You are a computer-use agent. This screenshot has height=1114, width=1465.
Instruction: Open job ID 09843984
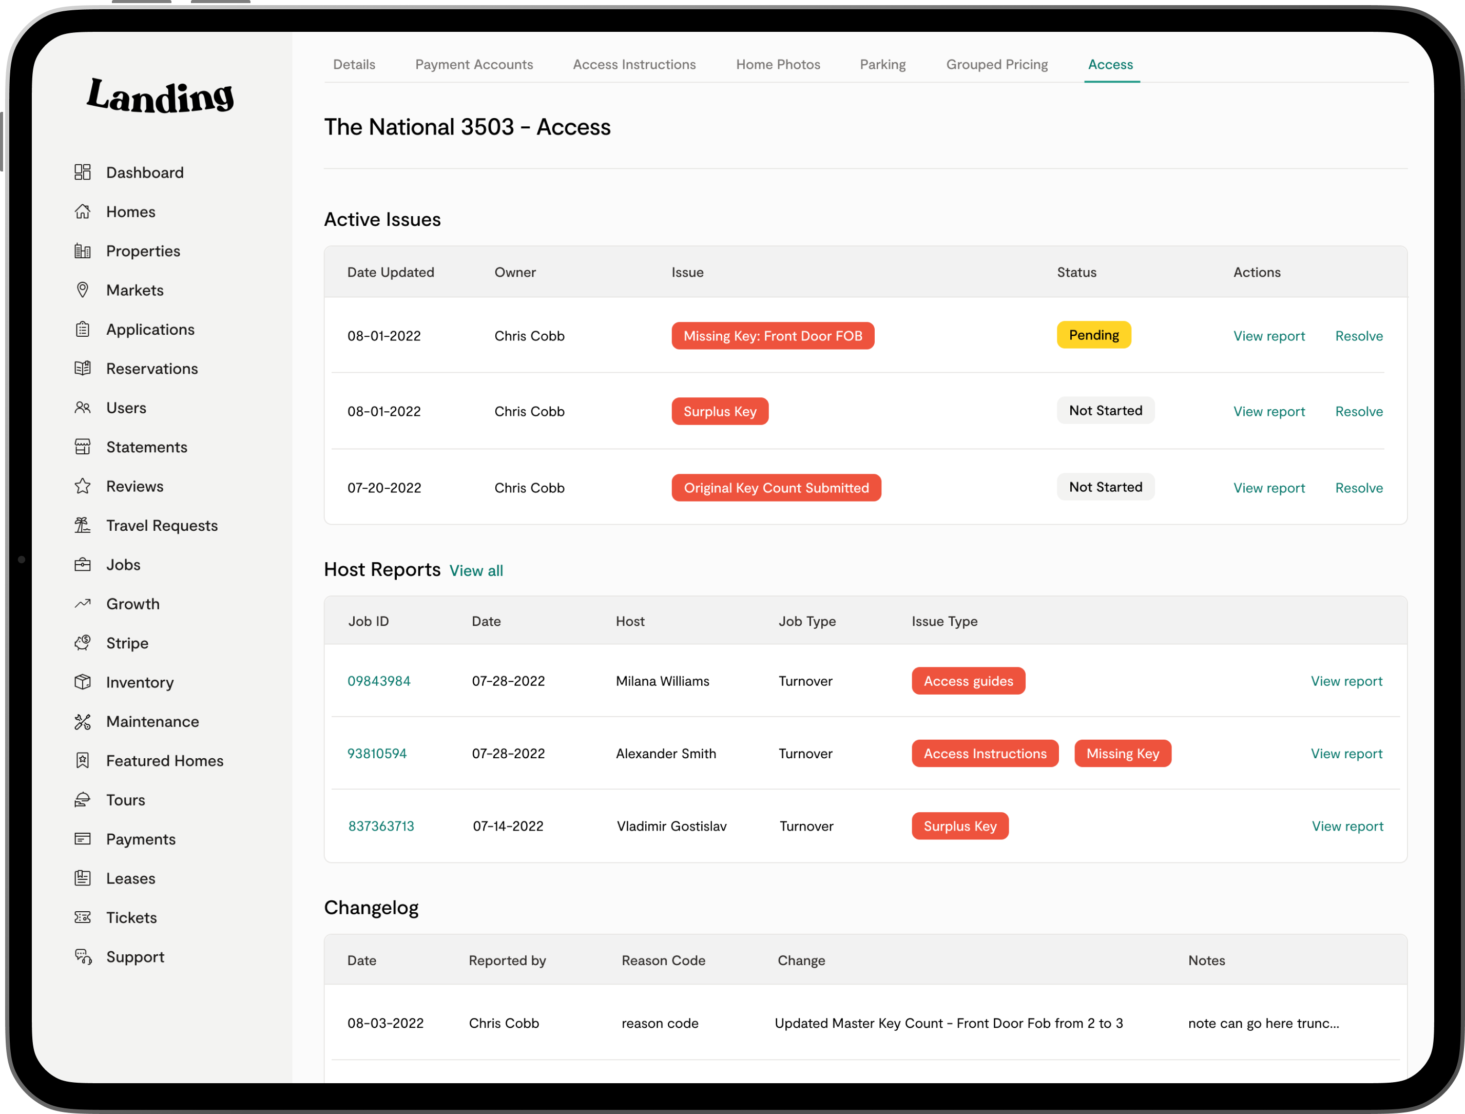click(378, 681)
